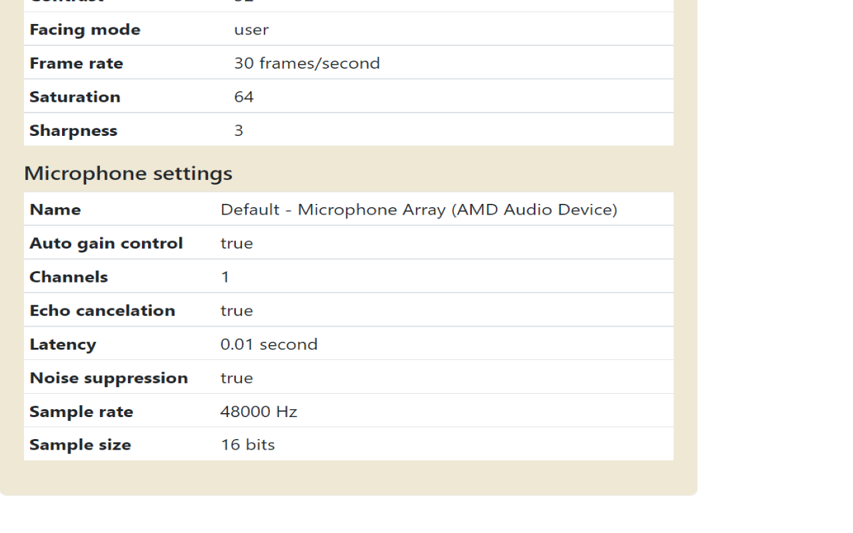
Task: Click the Channels row label
Action: 69,277
